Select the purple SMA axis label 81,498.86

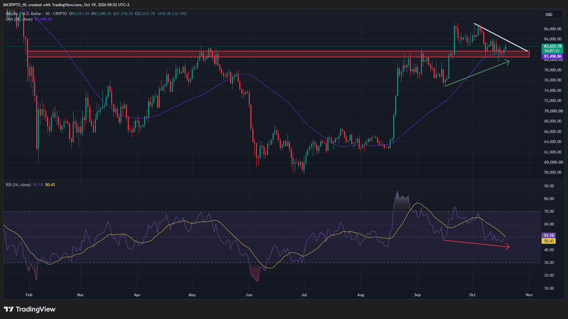coord(553,56)
